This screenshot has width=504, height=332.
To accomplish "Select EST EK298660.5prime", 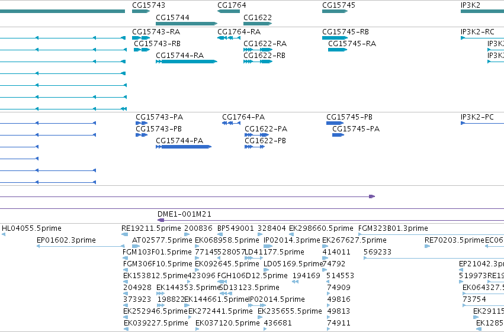I will coord(321,228).
